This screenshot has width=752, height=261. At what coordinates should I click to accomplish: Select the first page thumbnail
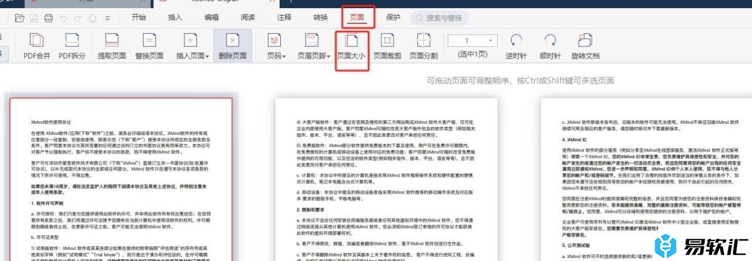121,179
